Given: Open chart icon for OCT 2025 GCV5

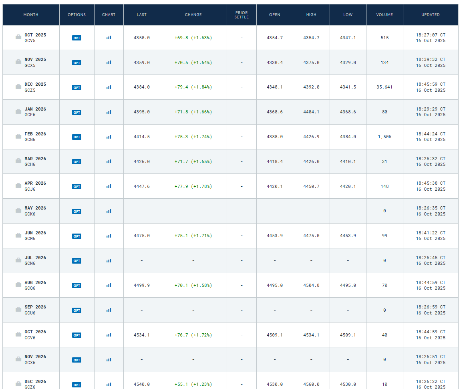Looking at the screenshot, I should pos(109,38).
